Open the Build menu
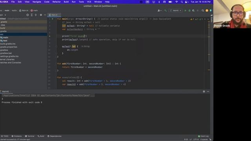Image resolution: width=251 pixels, height=141 pixels. click(66, 2)
